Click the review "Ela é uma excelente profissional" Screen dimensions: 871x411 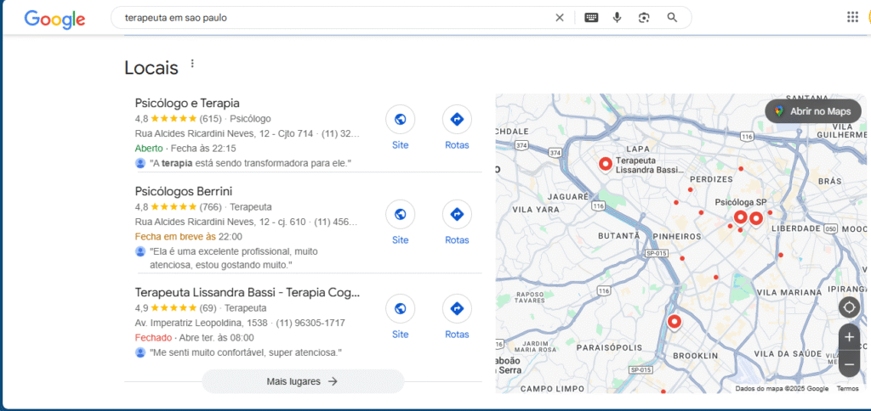coord(233,258)
